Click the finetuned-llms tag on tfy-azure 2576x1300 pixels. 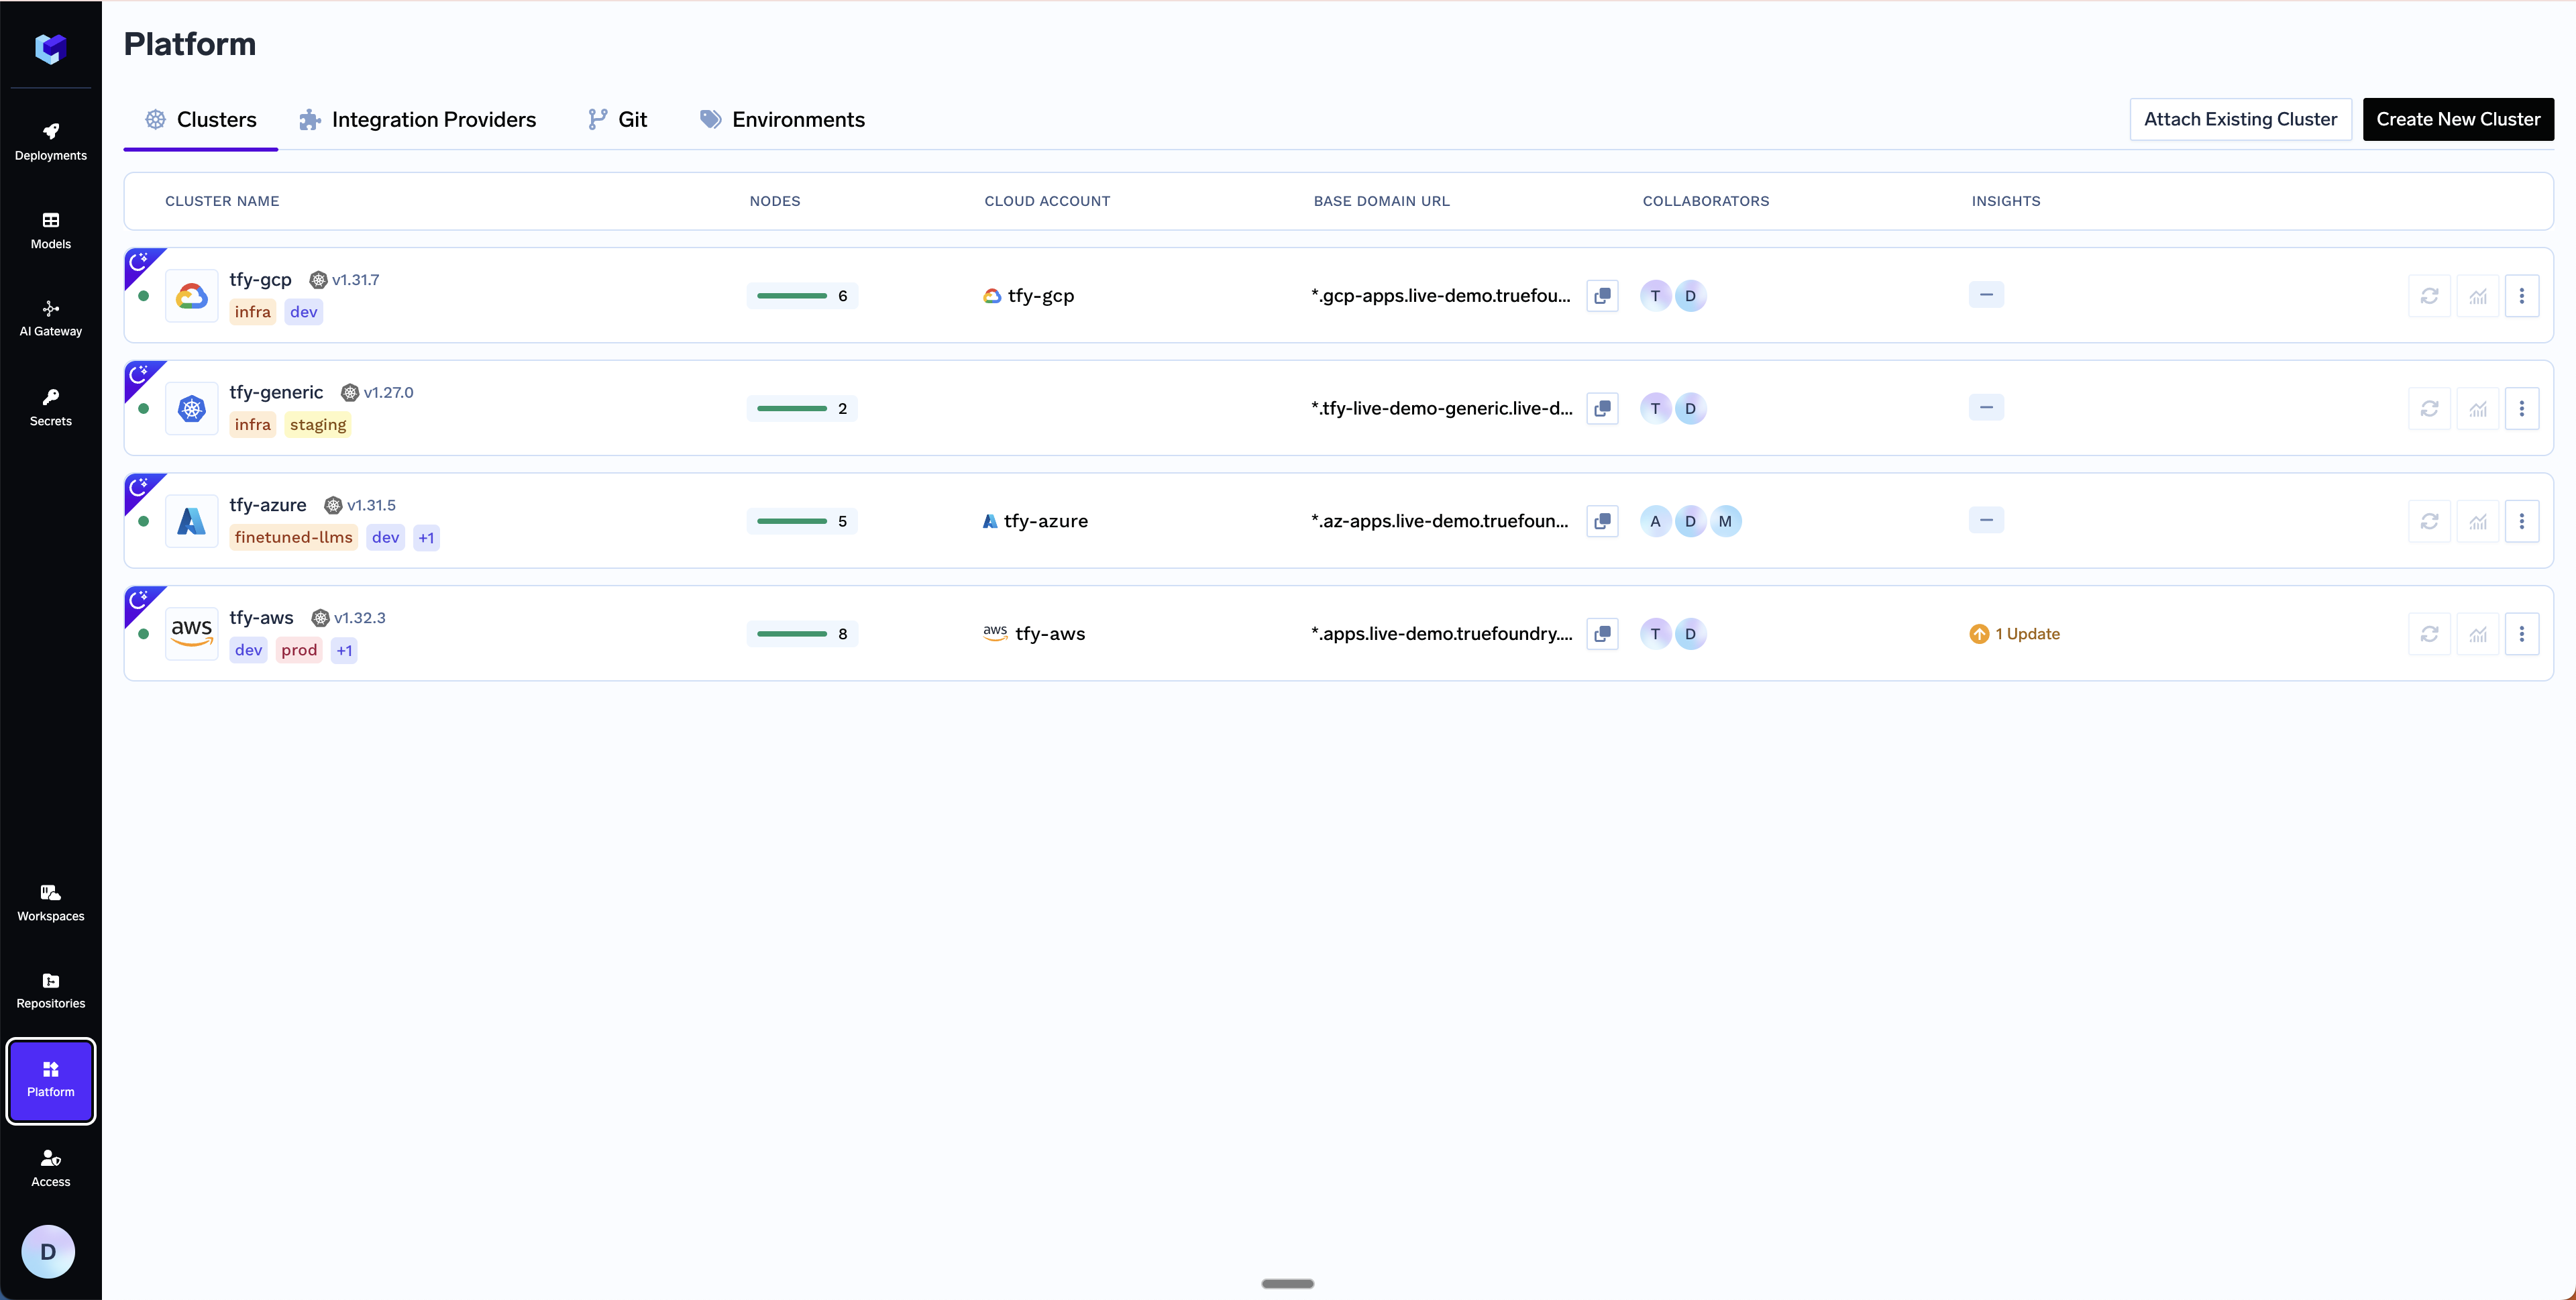[293, 538]
